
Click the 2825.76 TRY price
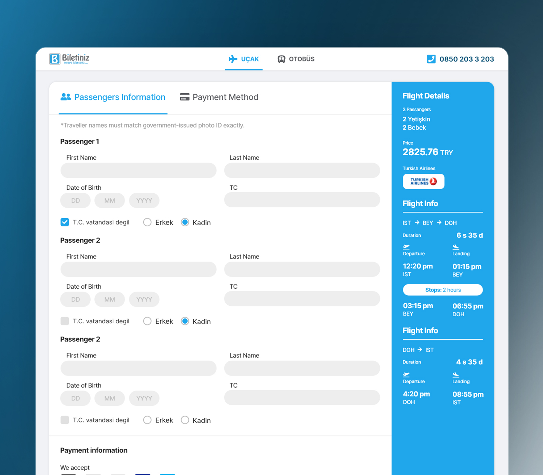click(x=428, y=152)
